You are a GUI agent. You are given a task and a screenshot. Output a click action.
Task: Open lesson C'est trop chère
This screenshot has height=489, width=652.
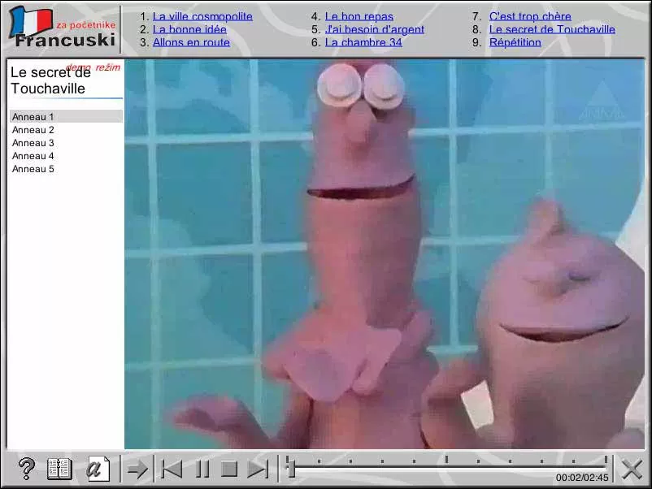click(530, 16)
